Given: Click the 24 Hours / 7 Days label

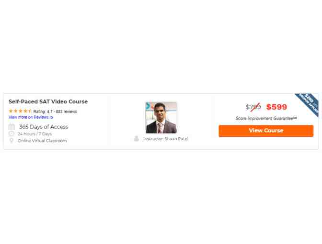Looking at the screenshot, I should point(34,134).
